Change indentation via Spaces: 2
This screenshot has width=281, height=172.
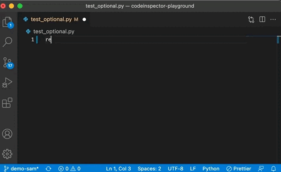tap(149, 168)
